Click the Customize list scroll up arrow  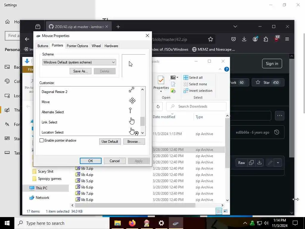(x=142, y=89)
